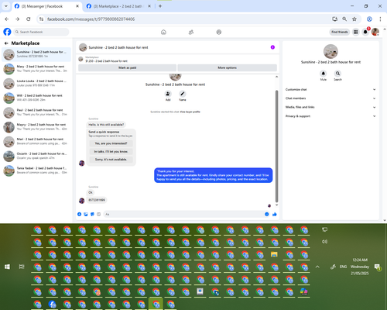Click the Add people icon in chat

pos(168,94)
